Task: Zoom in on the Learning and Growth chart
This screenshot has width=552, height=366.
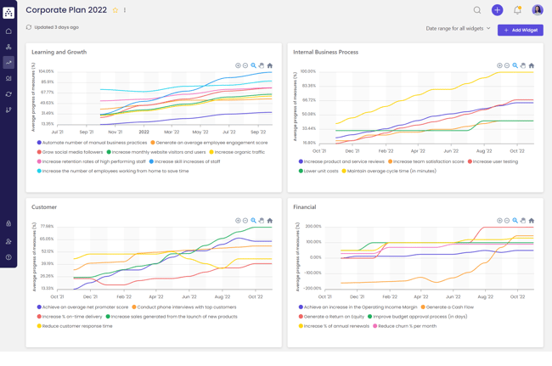Action: (238, 65)
